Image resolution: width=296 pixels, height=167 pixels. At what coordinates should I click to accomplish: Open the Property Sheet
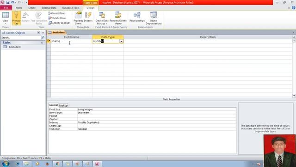point(78,18)
